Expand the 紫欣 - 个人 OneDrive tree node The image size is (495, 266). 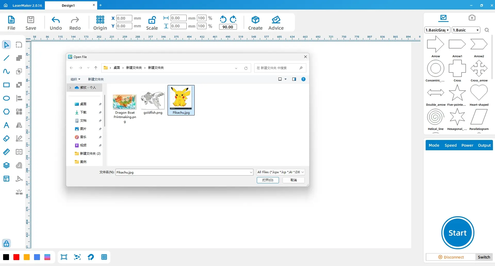point(70,88)
